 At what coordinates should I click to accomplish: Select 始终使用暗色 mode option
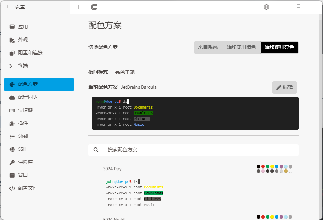[241, 47]
